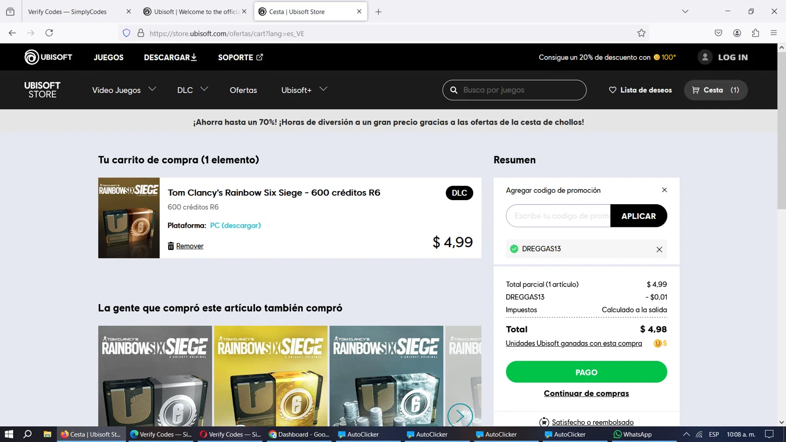The width and height of the screenshot is (786, 442).
Task: Click Continuar de compras link
Action: point(586,393)
